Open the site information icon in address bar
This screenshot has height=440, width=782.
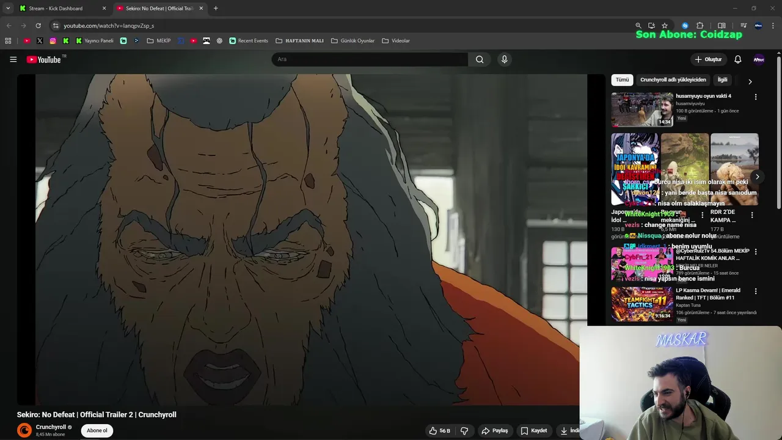coord(56,26)
